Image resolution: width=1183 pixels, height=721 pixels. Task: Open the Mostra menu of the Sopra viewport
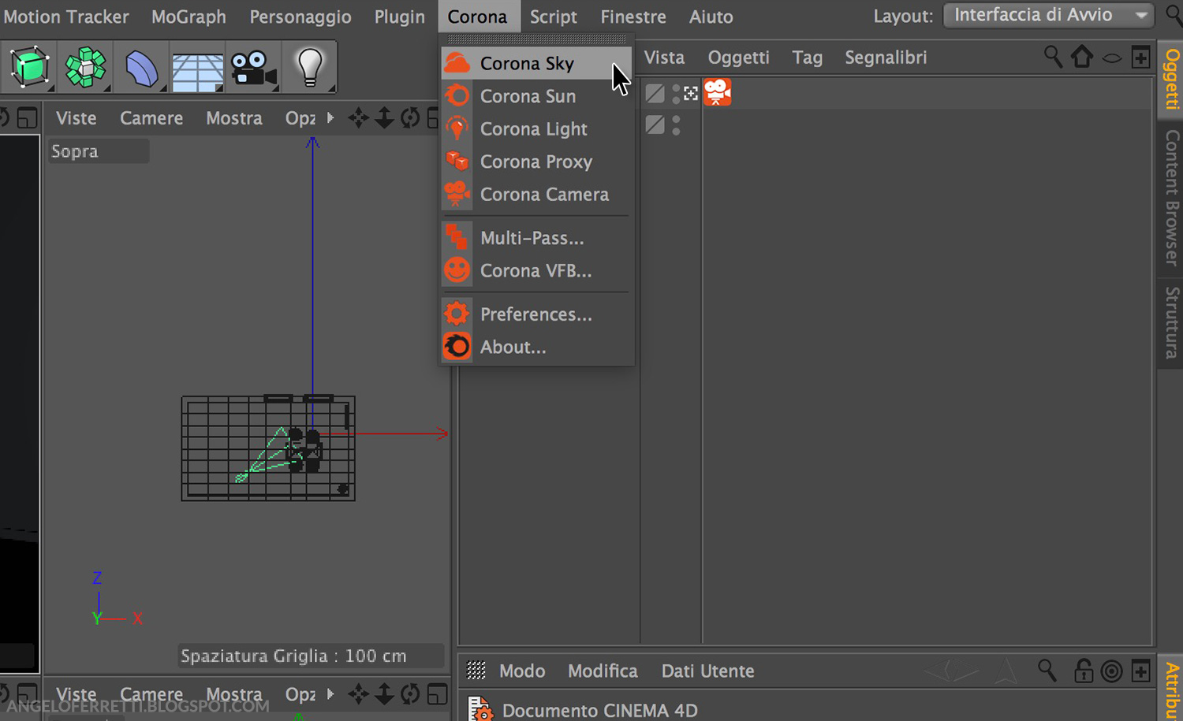[234, 118]
